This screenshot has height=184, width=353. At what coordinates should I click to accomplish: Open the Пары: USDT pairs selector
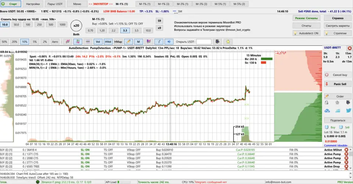click(x=55, y=4)
